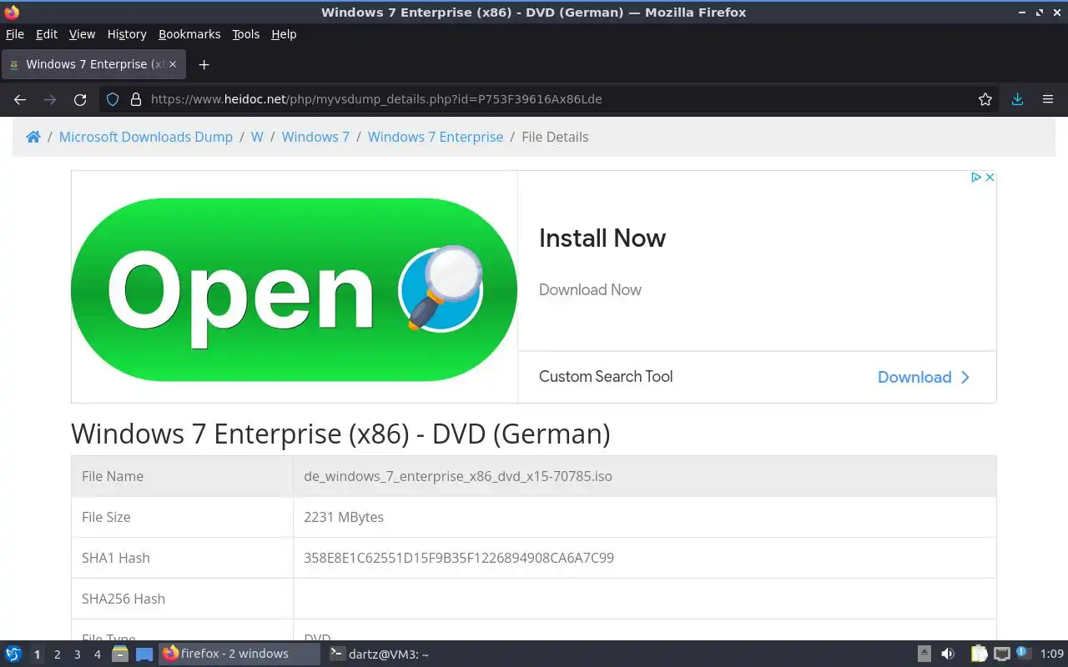This screenshot has width=1068, height=667.
Task: Switch to workspace 2
Action: [x=57, y=654]
